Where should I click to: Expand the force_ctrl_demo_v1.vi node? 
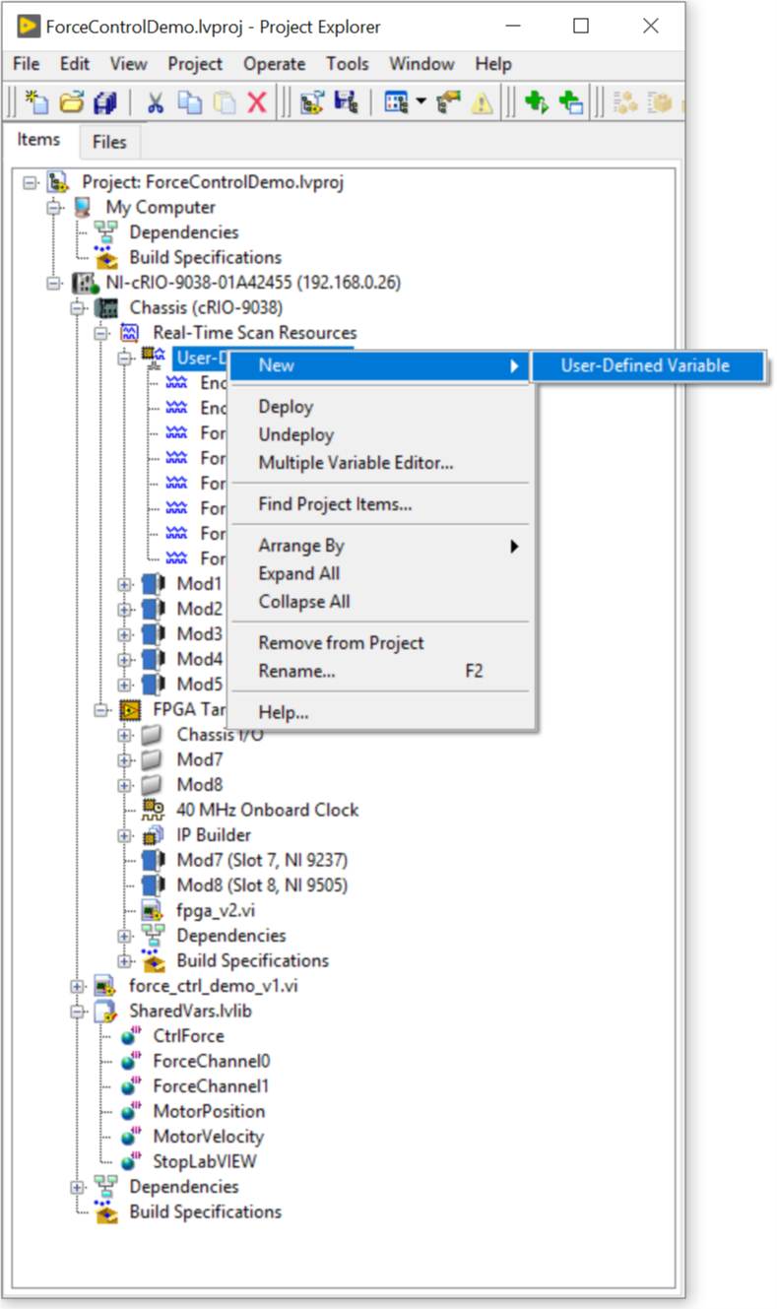(x=77, y=986)
